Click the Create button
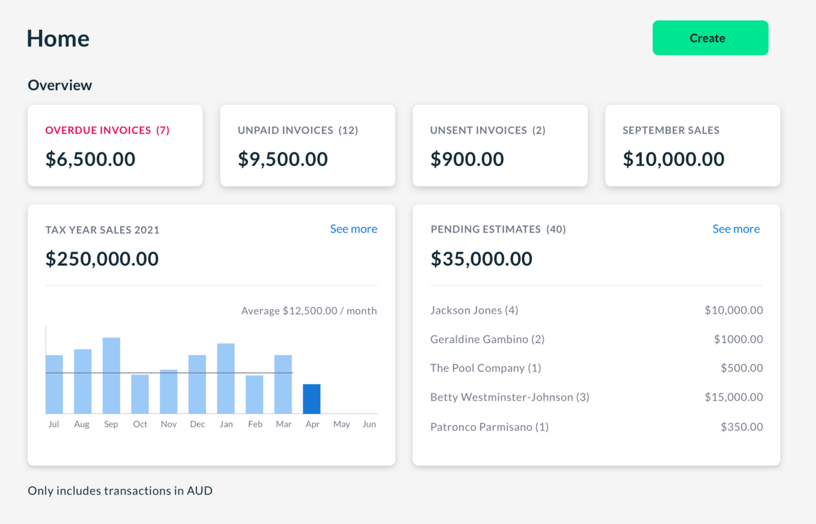The image size is (816, 524). coord(710,37)
